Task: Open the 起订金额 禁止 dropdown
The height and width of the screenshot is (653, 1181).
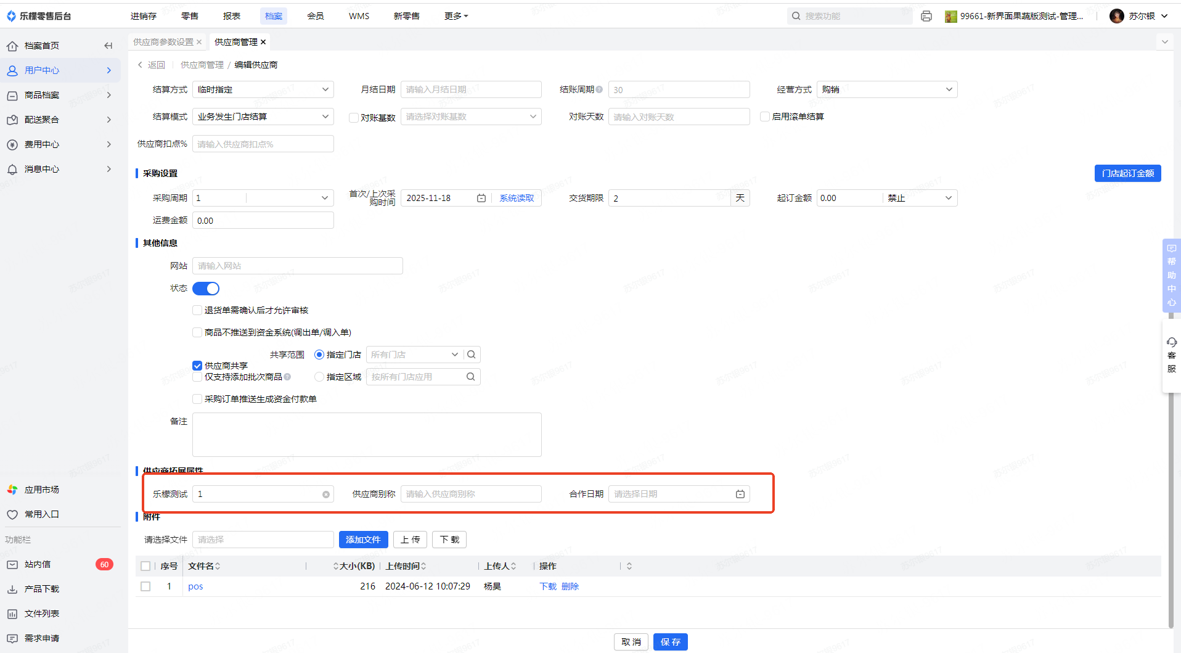Action: [x=920, y=198]
